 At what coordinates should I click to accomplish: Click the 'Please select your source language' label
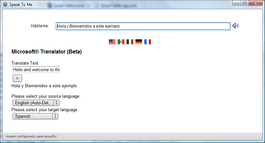pyautogui.click(x=45, y=96)
